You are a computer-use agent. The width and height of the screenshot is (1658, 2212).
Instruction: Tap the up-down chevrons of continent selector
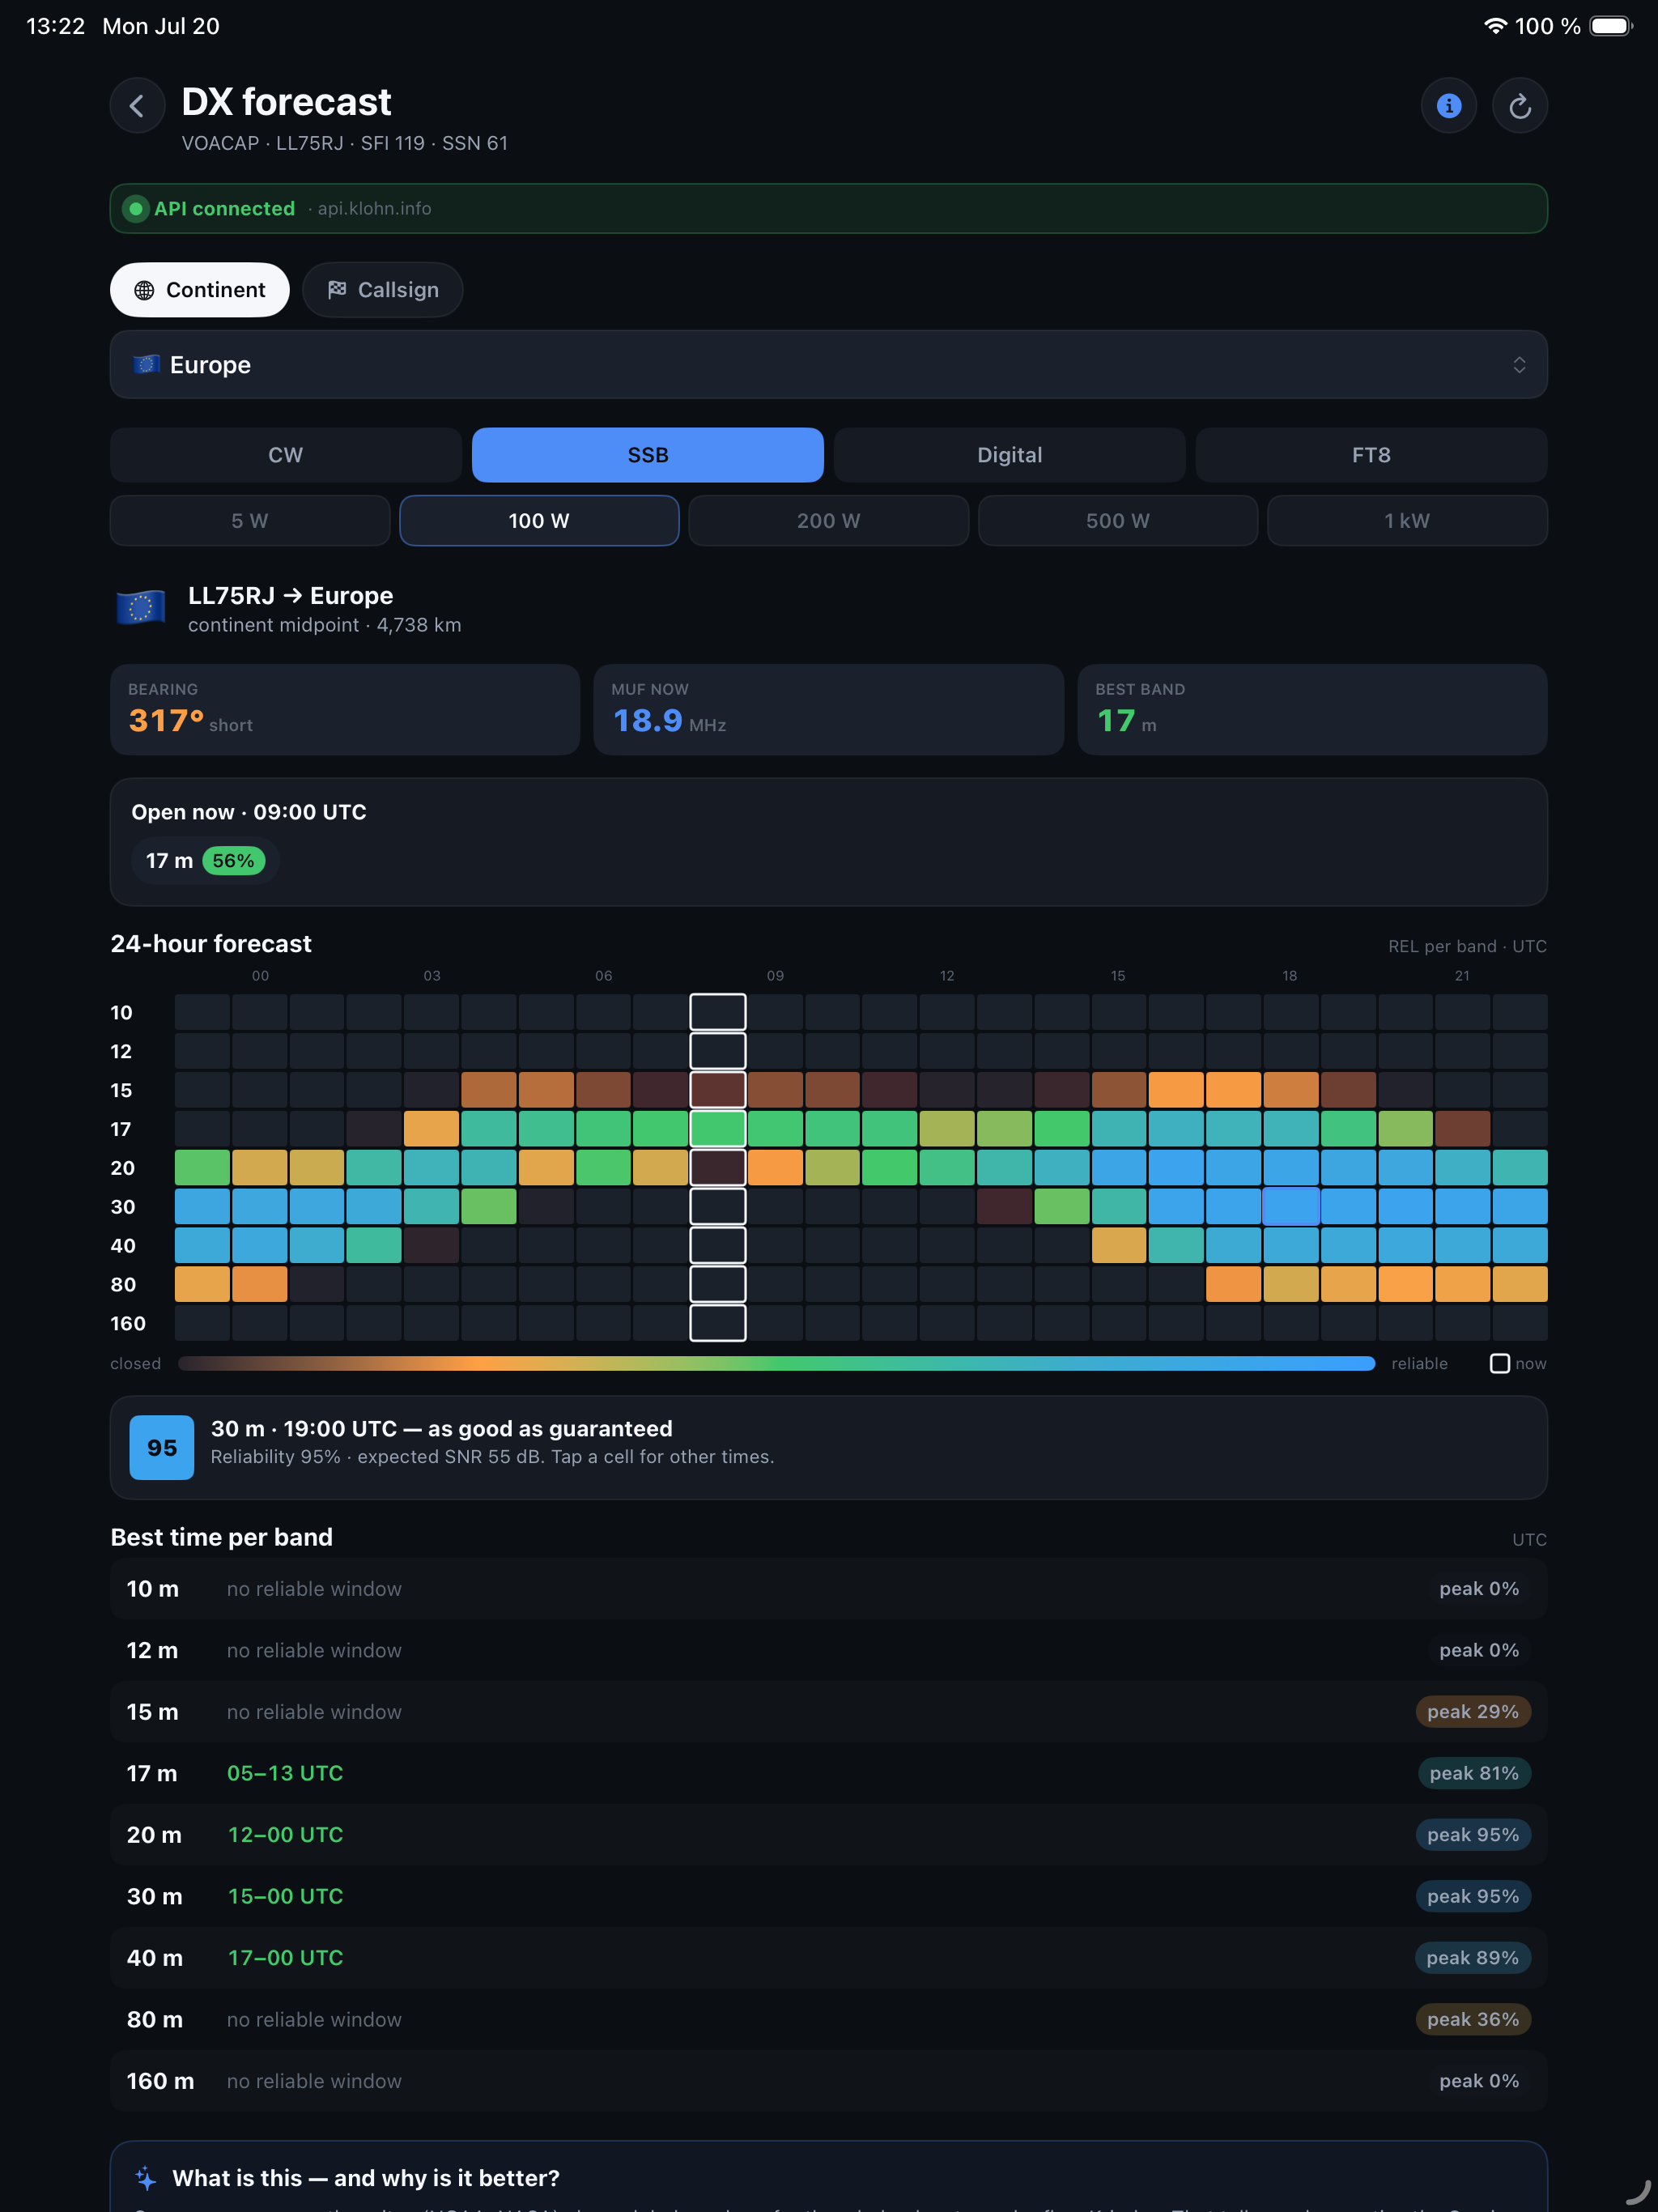point(1519,365)
